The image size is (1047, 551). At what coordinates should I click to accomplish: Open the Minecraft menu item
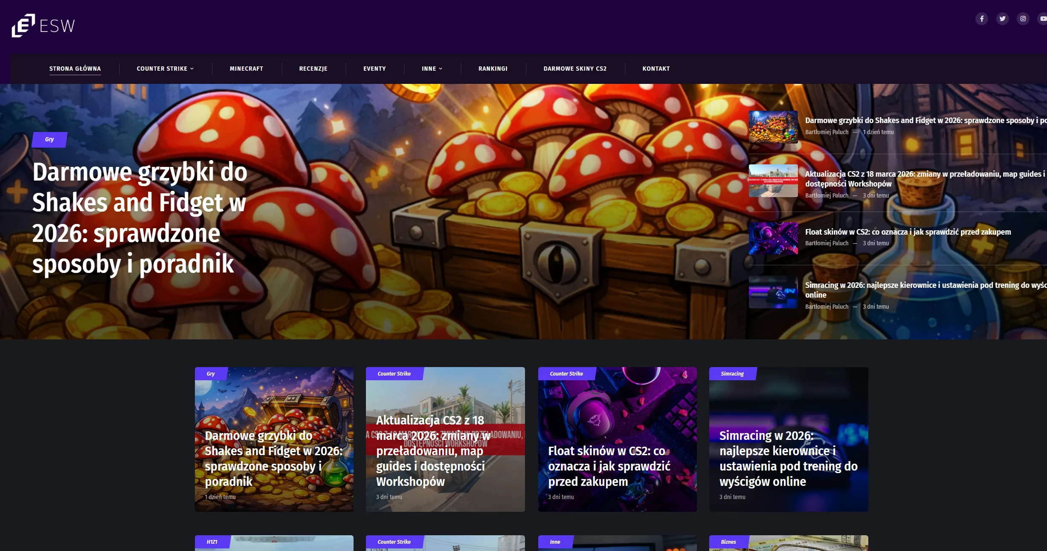coord(247,69)
